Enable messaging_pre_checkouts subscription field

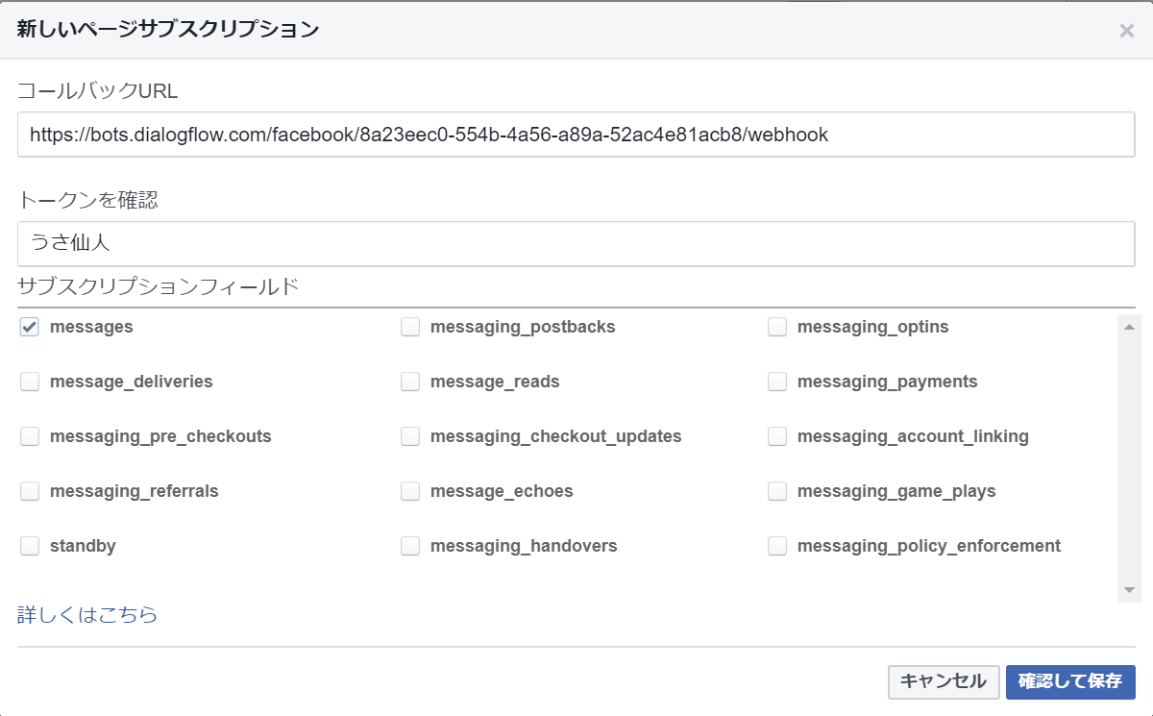pos(30,436)
